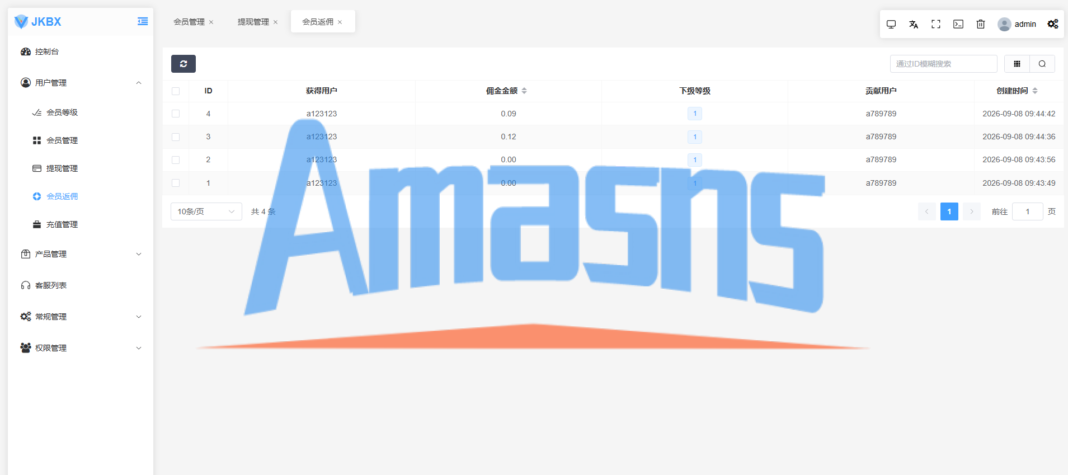The height and width of the screenshot is (475, 1068).
Task: Collapse the sidebar menu icon
Action: 143,21
